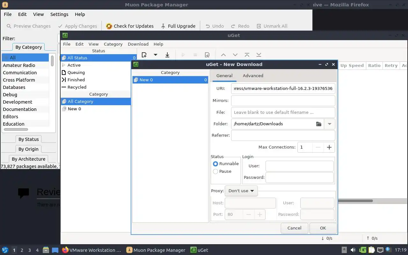
Task: Open the By Architecture filter in Muon
Action: [x=28, y=159]
